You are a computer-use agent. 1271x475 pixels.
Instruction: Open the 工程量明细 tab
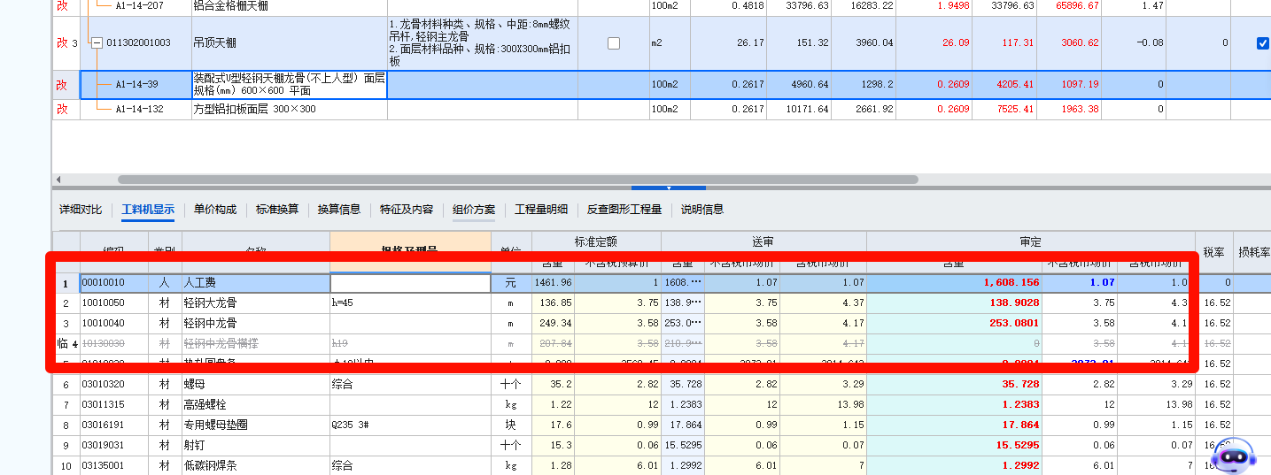pos(541,210)
